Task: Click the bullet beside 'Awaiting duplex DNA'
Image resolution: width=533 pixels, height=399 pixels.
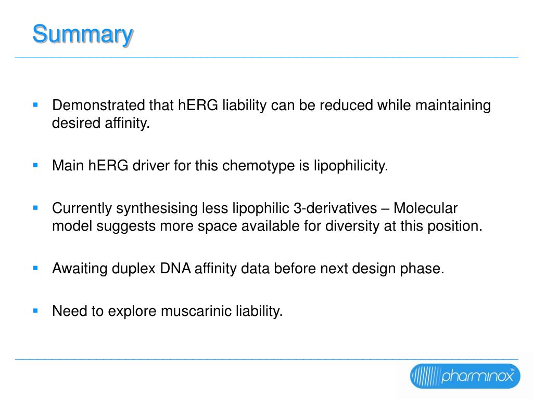Action: (x=35, y=268)
